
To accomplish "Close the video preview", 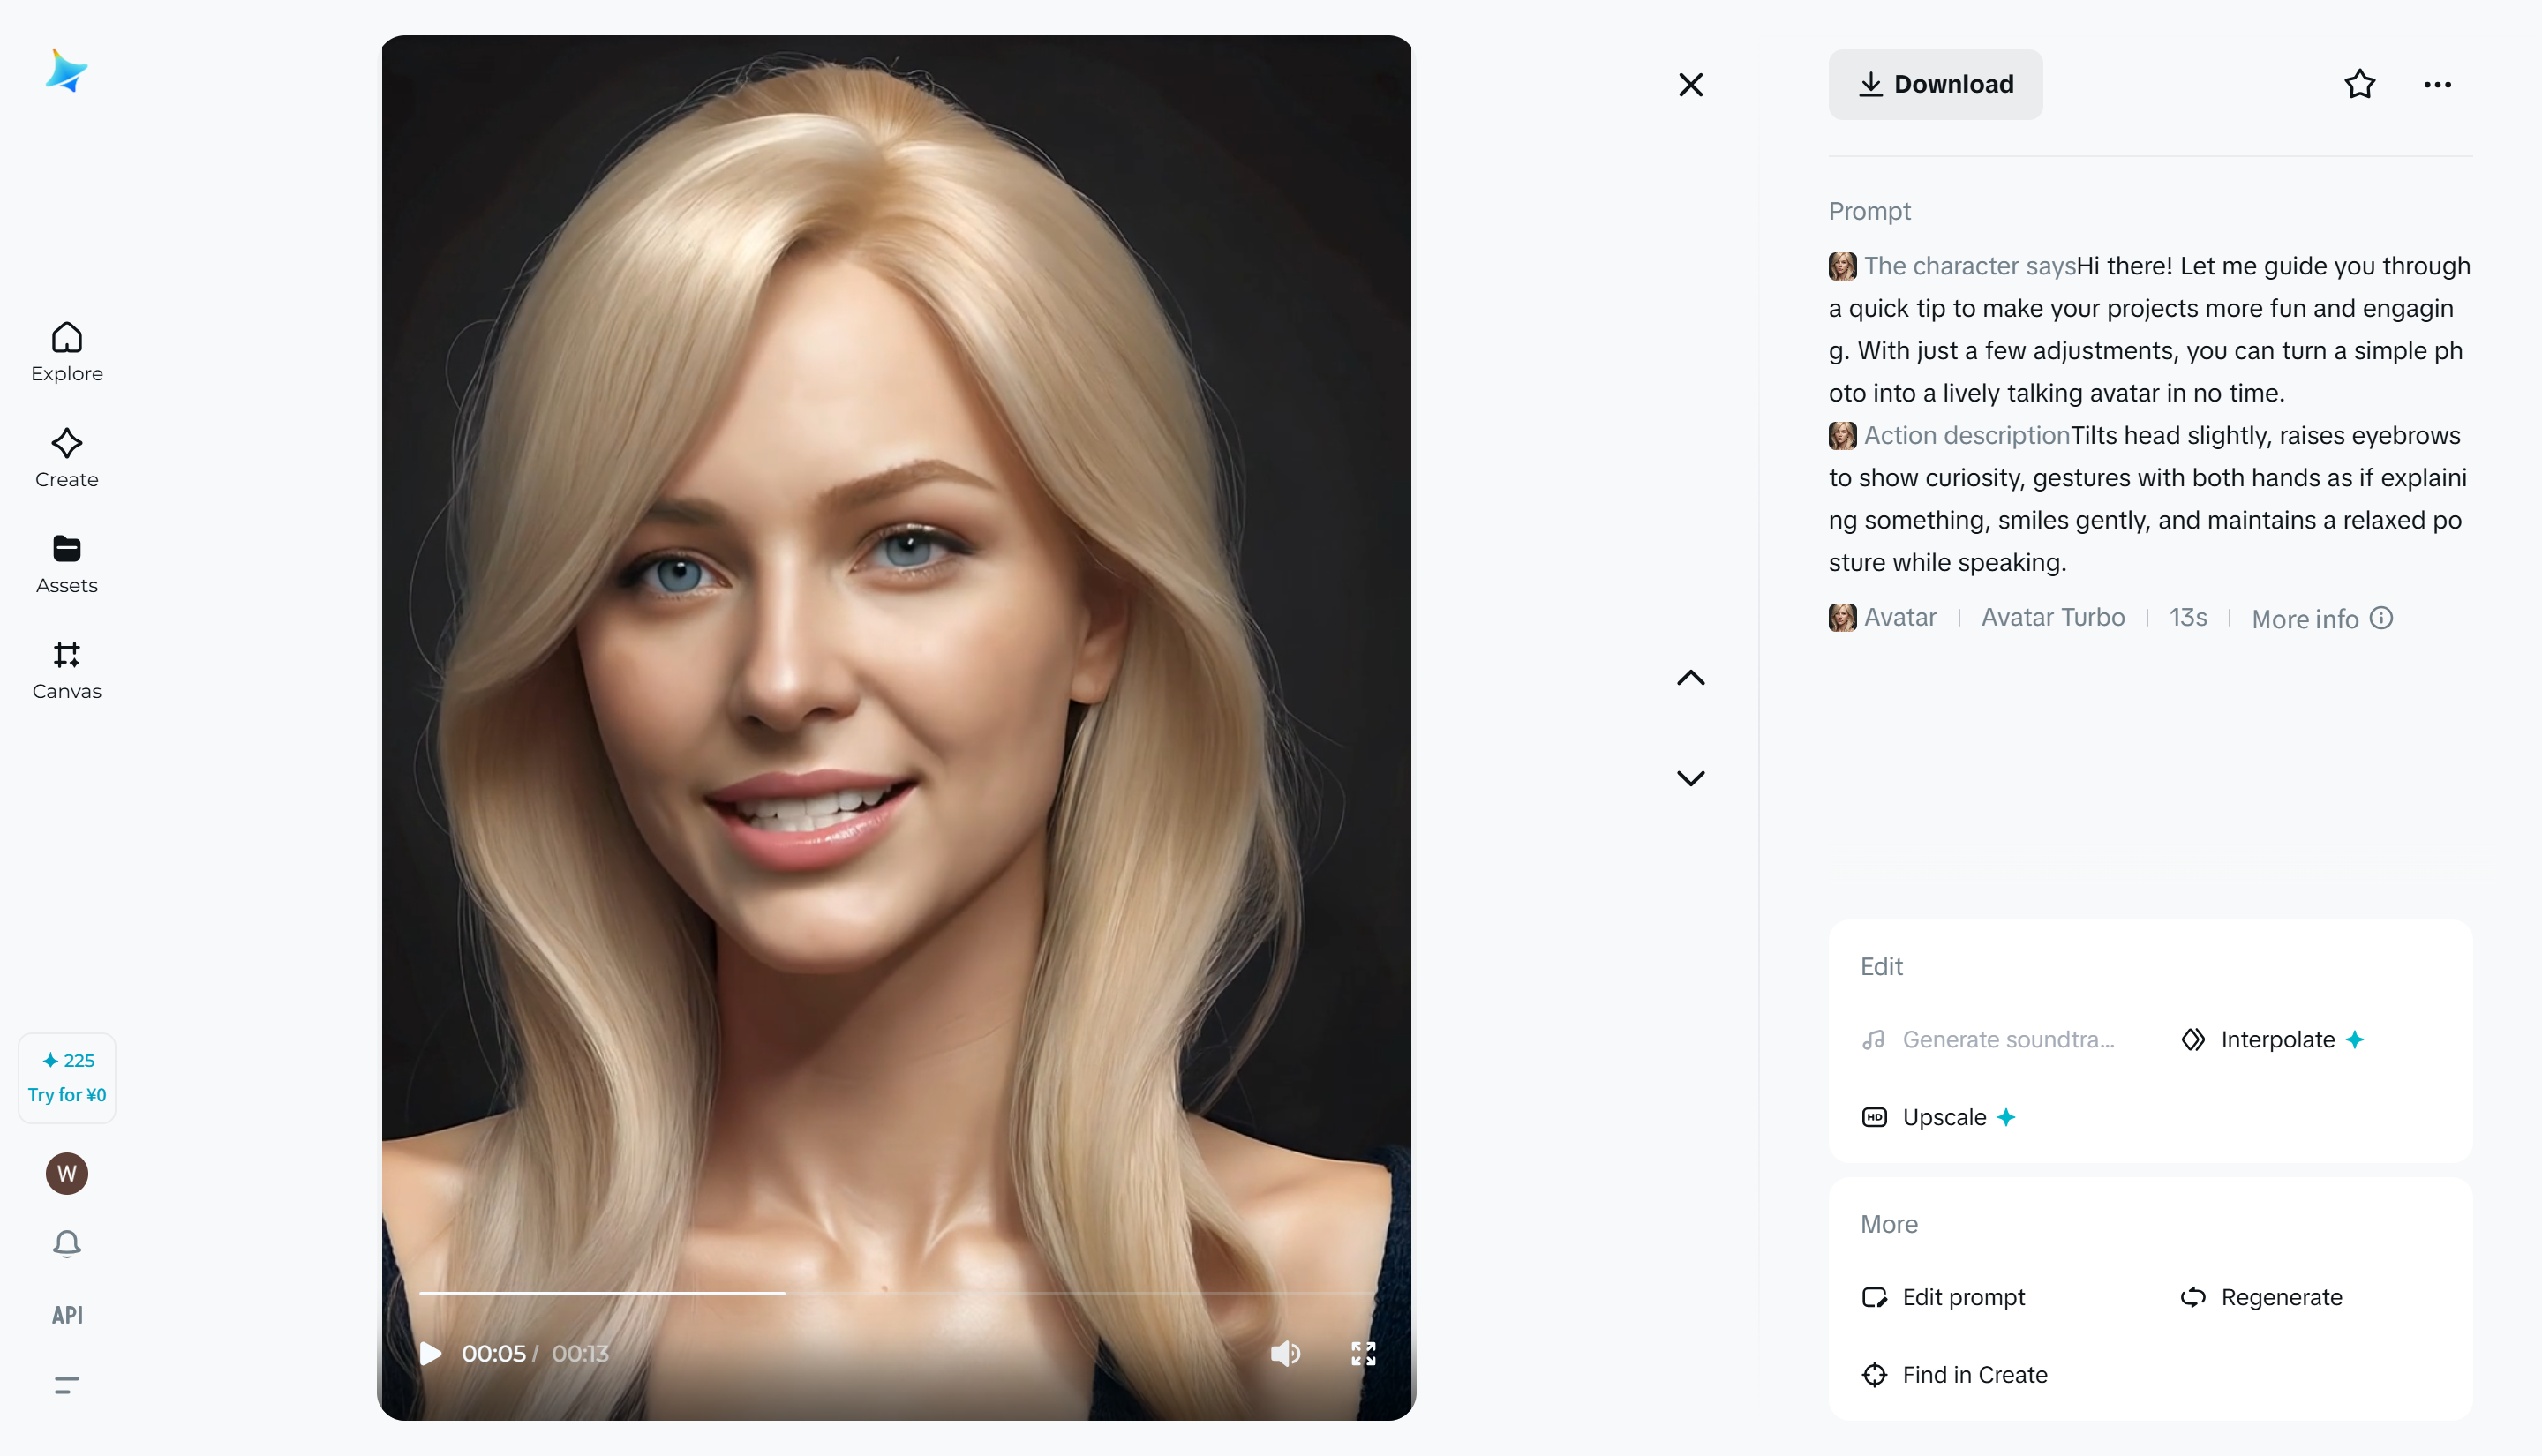I will pos(1690,84).
